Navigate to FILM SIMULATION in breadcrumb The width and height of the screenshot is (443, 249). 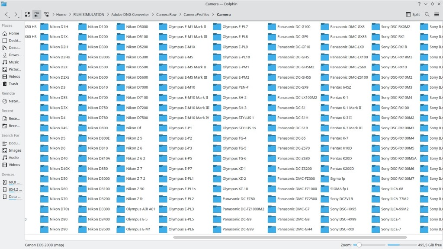click(x=89, y=14)
